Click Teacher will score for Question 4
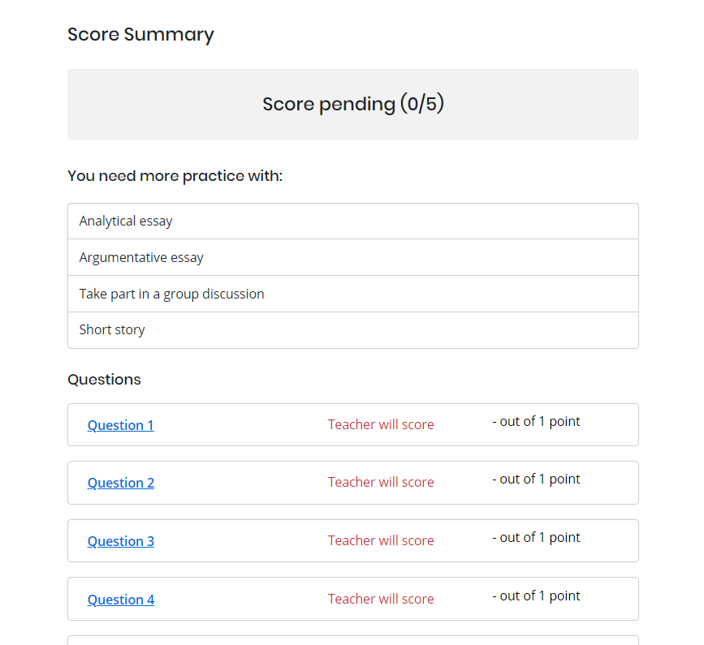Viewport: 704px width, 645px height. [x=381, y=599]
